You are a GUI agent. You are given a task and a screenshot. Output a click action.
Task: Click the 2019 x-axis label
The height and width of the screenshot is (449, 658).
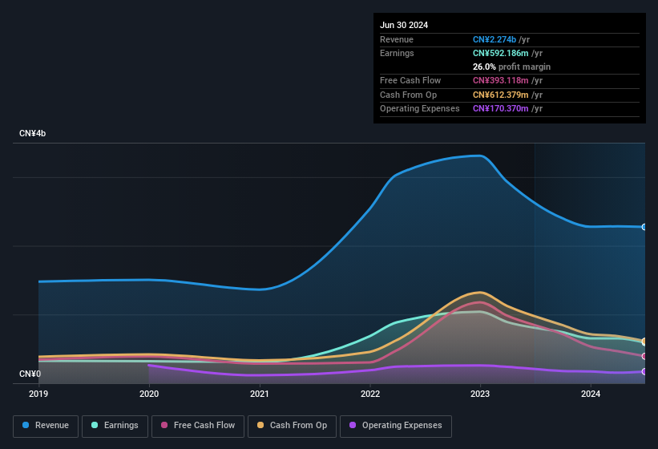[38, 394]
